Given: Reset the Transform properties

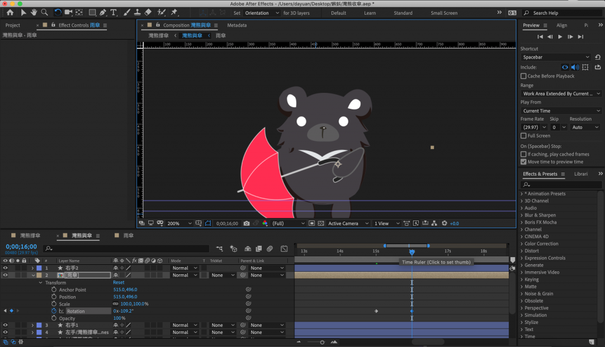Looking at the screenshot, I should coord(119,283).
